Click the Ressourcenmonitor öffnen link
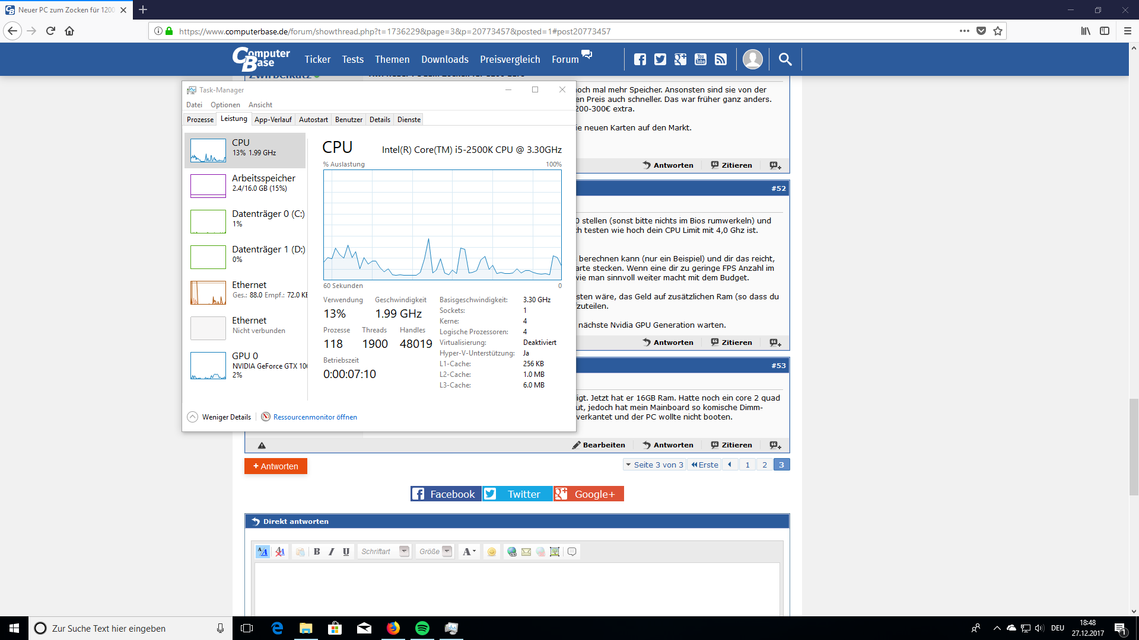This screenshot has height=640, width=1139. point(315,417)
